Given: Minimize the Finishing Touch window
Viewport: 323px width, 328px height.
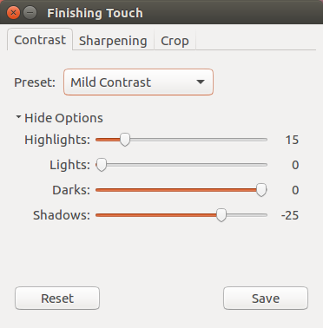Looking at the screenshot, I should [30, 13].
